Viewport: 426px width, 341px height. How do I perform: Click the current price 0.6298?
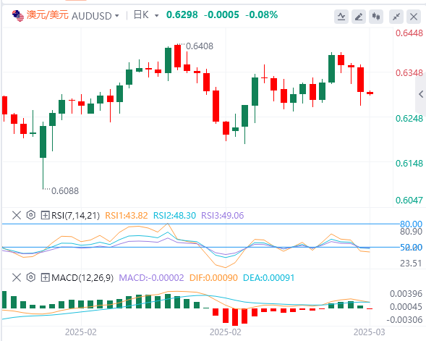coord(182,14)
